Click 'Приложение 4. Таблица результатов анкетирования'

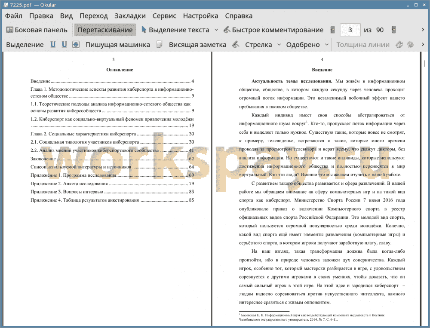coord(112,200)
